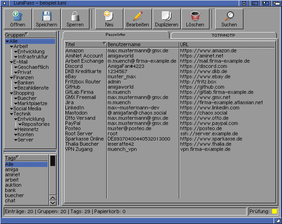The image size is (282, 224).
Task: Select the Passwörter tab
Action: pyautogui.click(x=116, y=34)
